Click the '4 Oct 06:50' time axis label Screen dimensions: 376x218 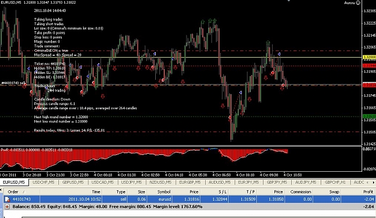pos(221,175)
